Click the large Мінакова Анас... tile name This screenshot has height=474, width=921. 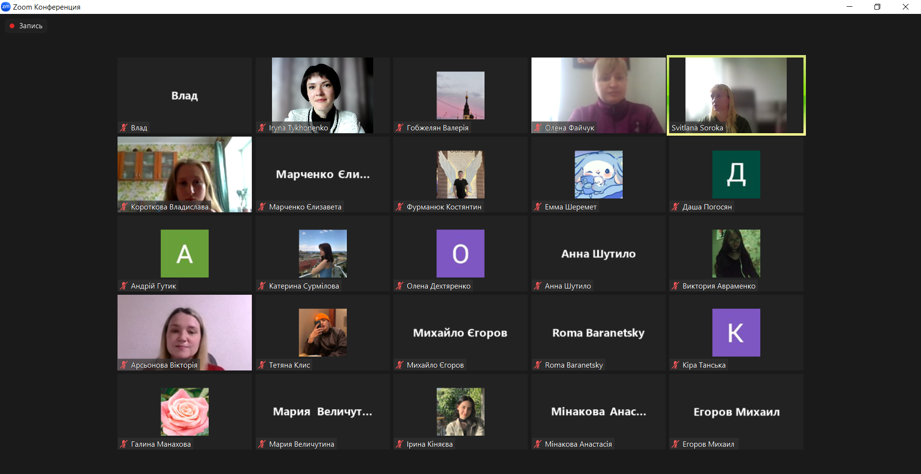click(x=599, y=412)
